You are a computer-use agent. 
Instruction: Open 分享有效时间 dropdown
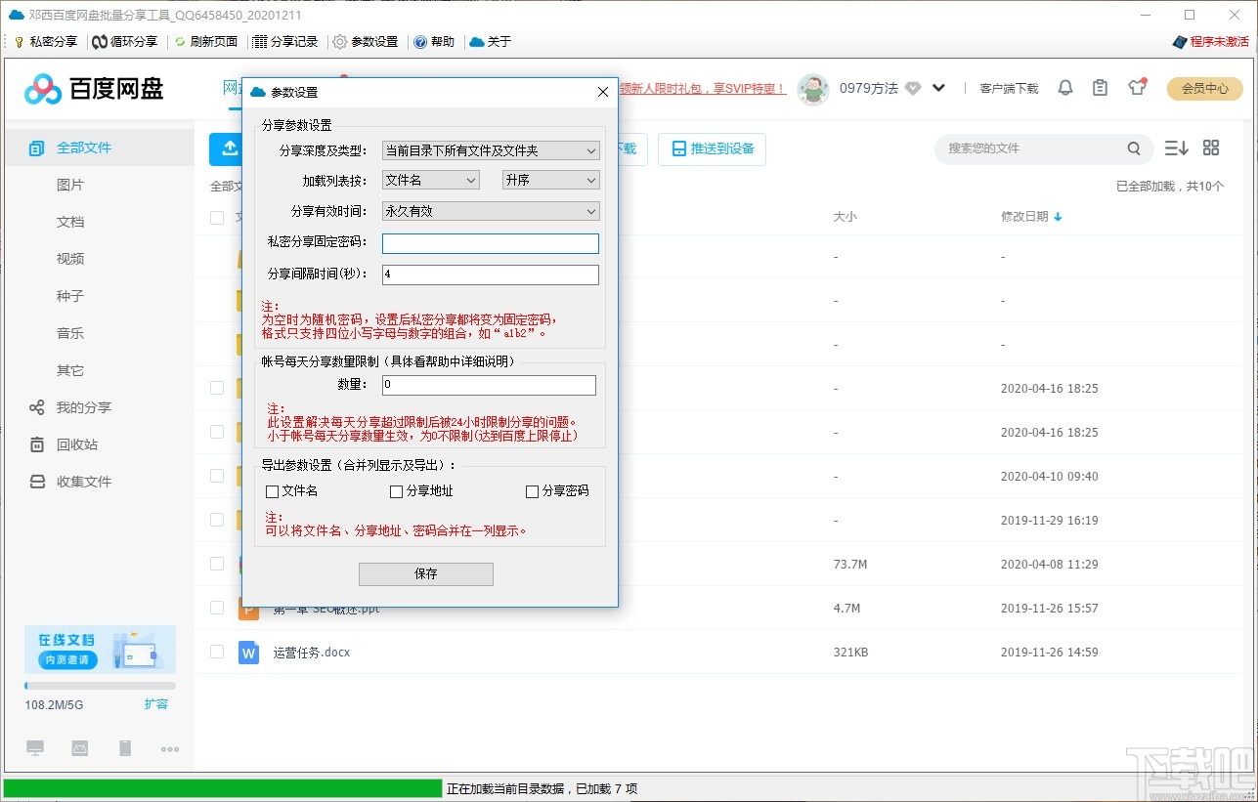click(491, 211)
